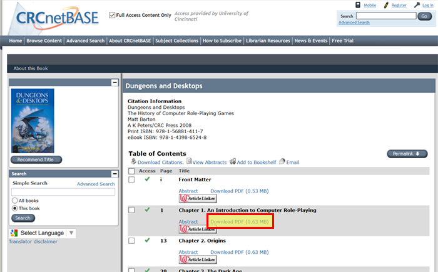This screenshot has height=272, width=438.
Task: Click the header Search input field
Action: click(386, 16)
